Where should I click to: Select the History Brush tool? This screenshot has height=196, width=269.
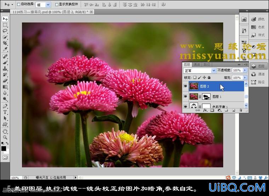(x=5, y=75)
